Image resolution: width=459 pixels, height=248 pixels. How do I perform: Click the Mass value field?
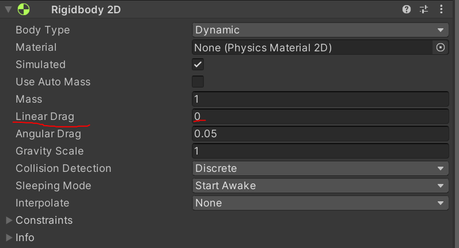click(x=320, y=99)
